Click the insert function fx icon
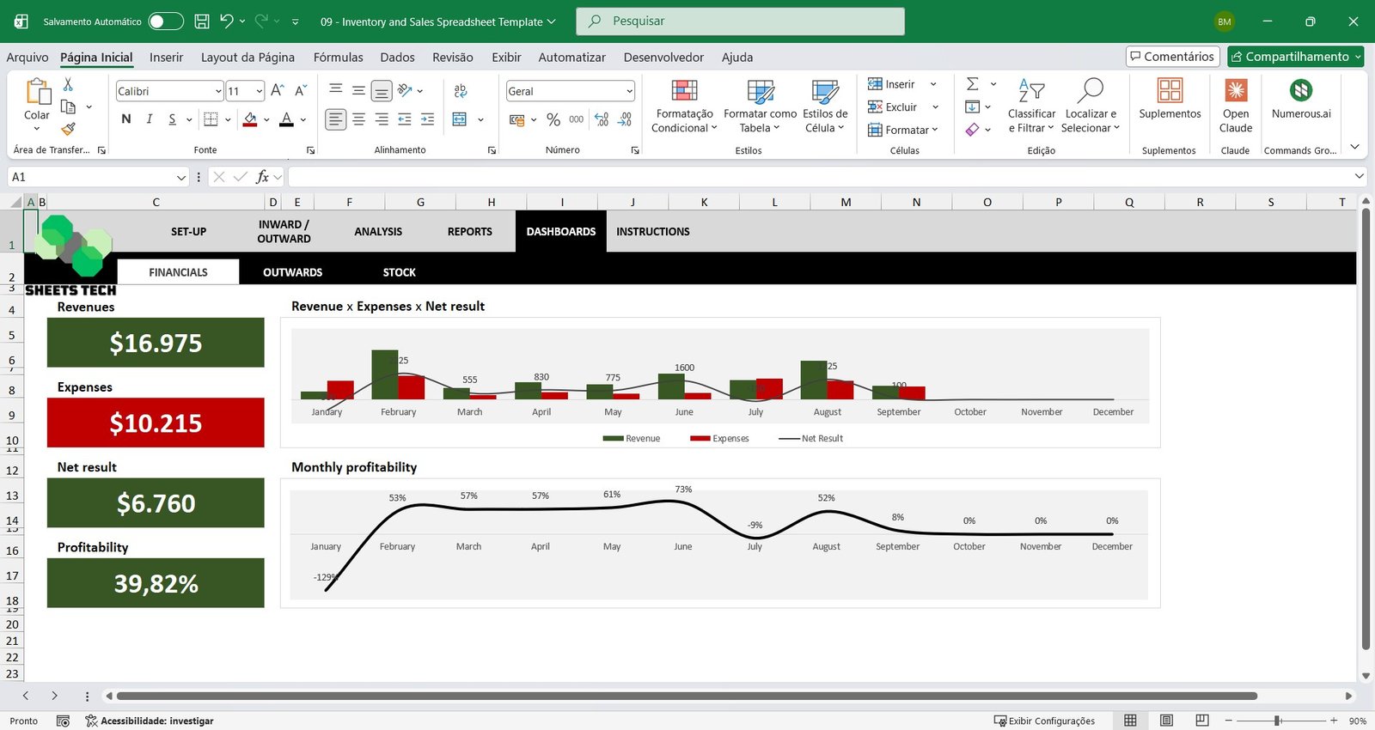Image resolution: width=1375 pixels, height=730 pixels. [262, 177]
